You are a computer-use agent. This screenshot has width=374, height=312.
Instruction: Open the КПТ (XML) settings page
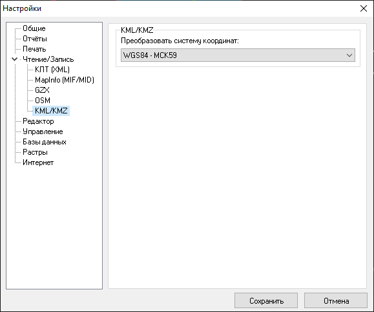coord(52,70)
